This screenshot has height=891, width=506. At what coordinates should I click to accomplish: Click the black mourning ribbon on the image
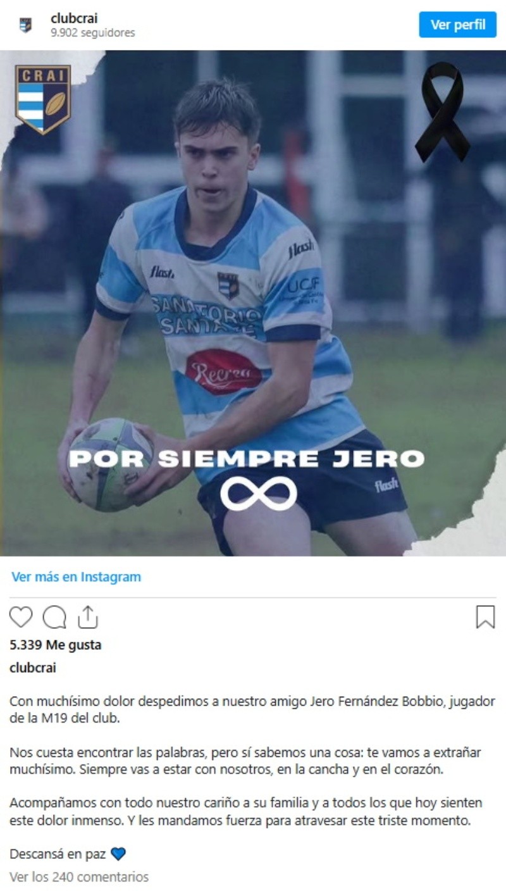(x=442, y=112)
